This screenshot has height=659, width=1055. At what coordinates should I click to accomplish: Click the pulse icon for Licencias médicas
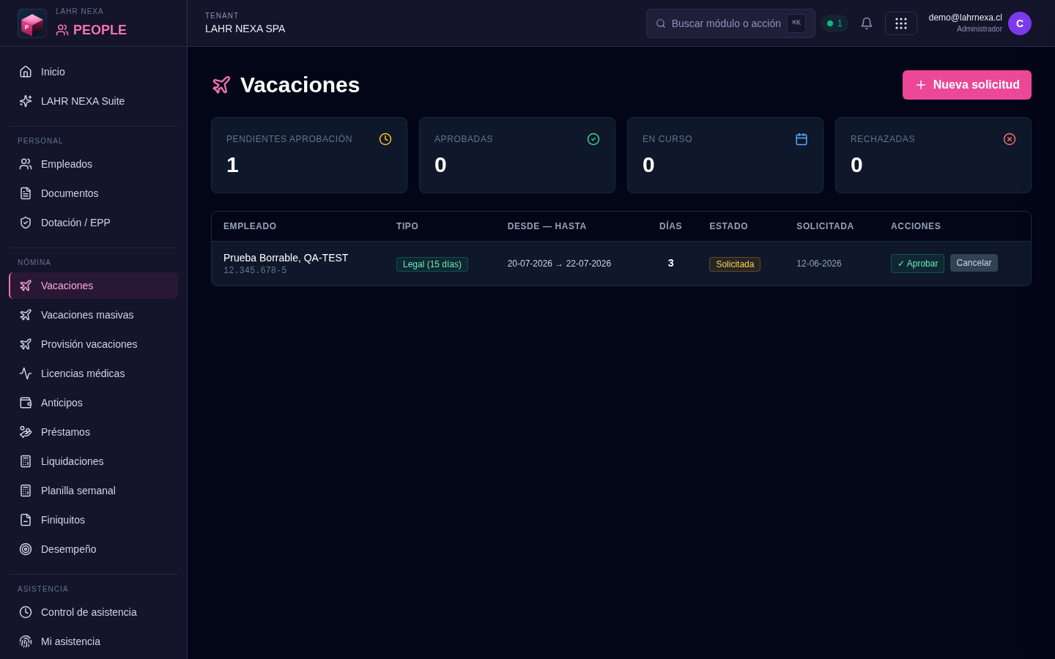point(26,373)
